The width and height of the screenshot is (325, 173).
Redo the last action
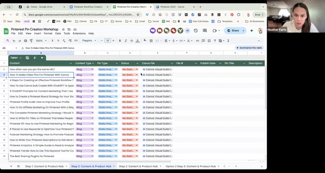20,41
